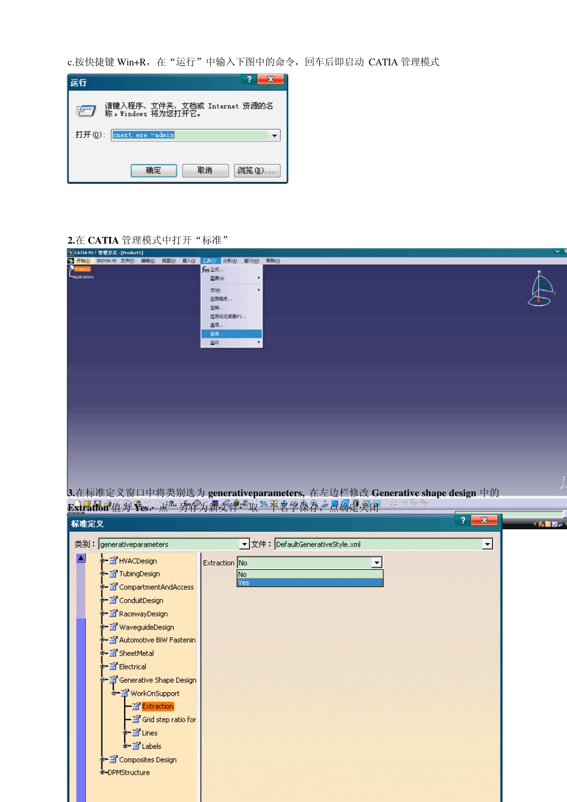Click the scroll-up arrow beside the tree
This screenshot has width=567, height=802.
(x=81, y=559)
